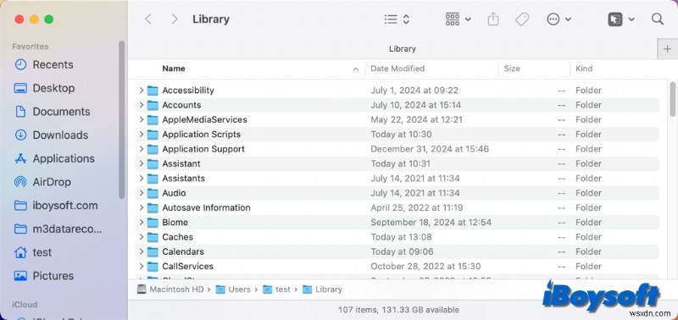Sort by the Size column header
The width and height of the screenshot is (678, 320).
click(512, 69)
